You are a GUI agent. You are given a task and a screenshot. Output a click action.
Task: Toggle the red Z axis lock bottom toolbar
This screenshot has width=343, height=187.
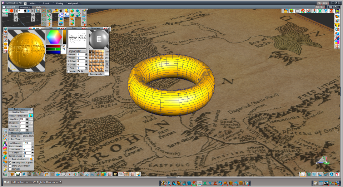click(215, 183)
